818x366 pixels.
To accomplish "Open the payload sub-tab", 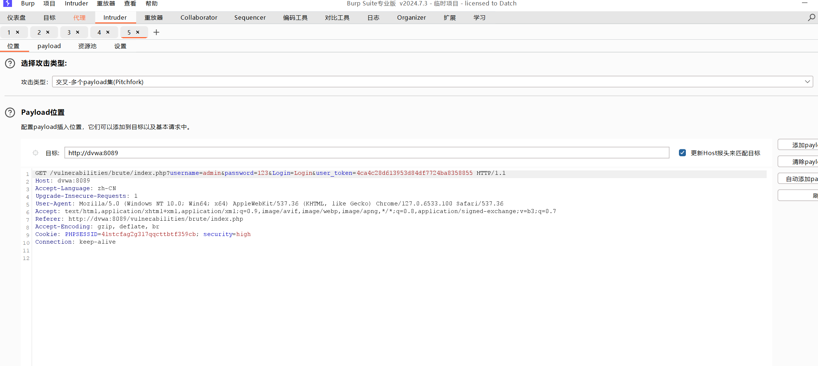I will point(49,46).
